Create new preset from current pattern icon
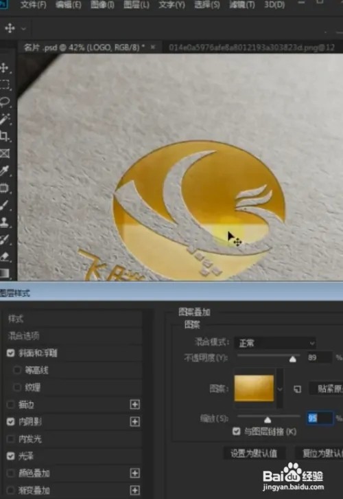The width and height of the screenshot is (343, 499). coord(297,389)
